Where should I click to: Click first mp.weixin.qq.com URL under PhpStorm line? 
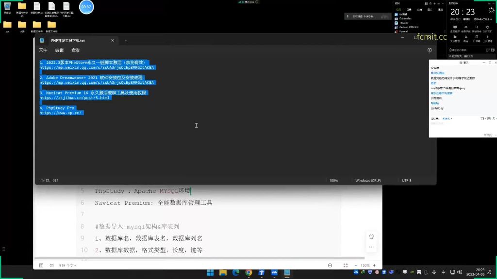point(97,67)
